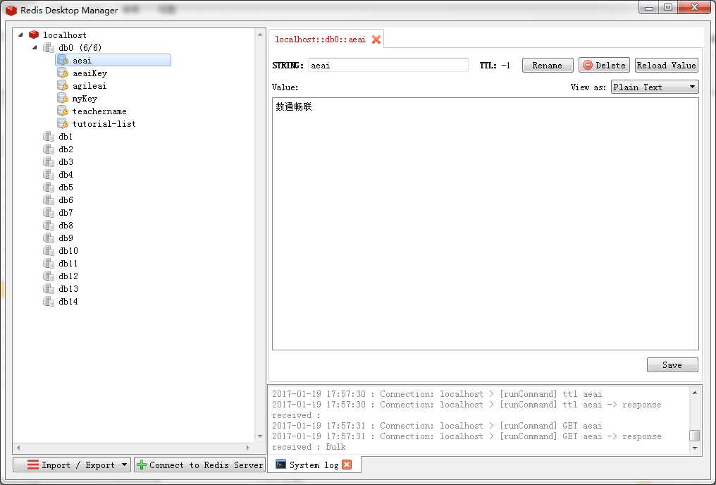Image resolution: width=716 pixels, height=485 pixels.
Task: Click the db13 database icon
Action: [x=49, y=288]
